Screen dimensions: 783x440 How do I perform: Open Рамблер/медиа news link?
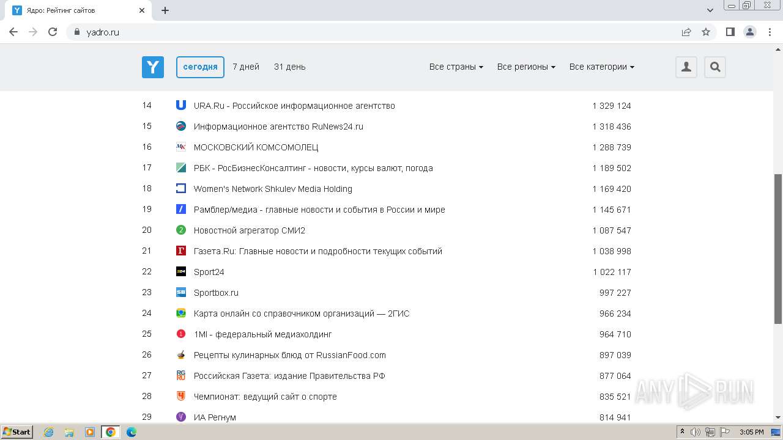coord(319,210)
